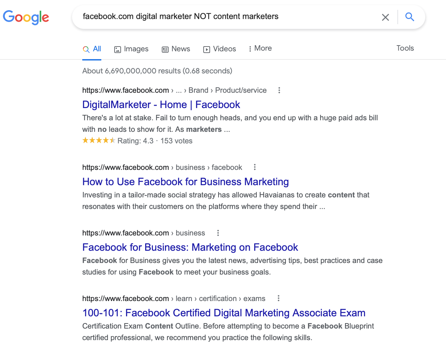Image resolution: width=446 pixels, height=352 pixels.
Task: Open three-dot menu for Certification Exam result
Action: pos(278,298)
